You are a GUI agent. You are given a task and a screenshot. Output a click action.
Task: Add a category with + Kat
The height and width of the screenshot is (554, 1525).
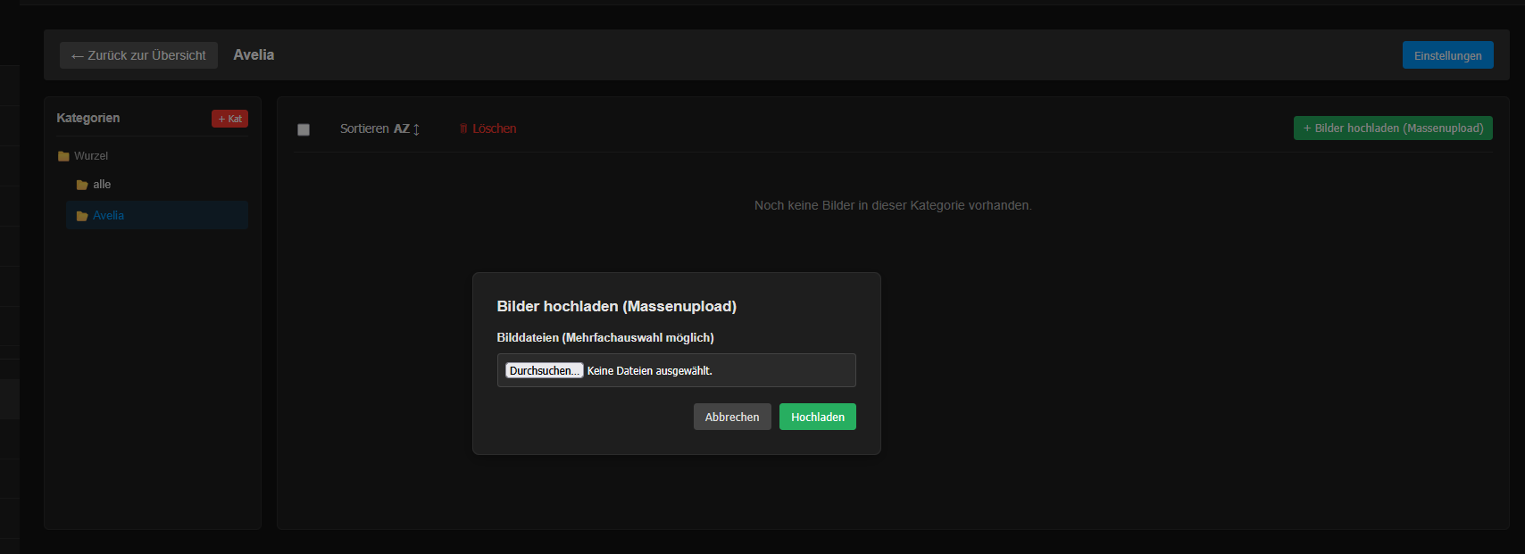[229, 119]
